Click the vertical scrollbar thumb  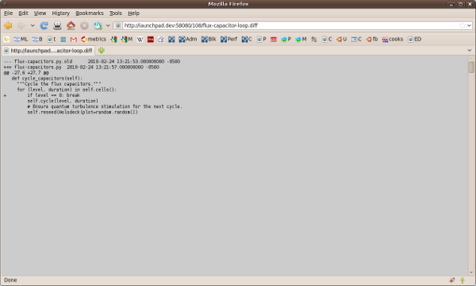coord(470,67)
